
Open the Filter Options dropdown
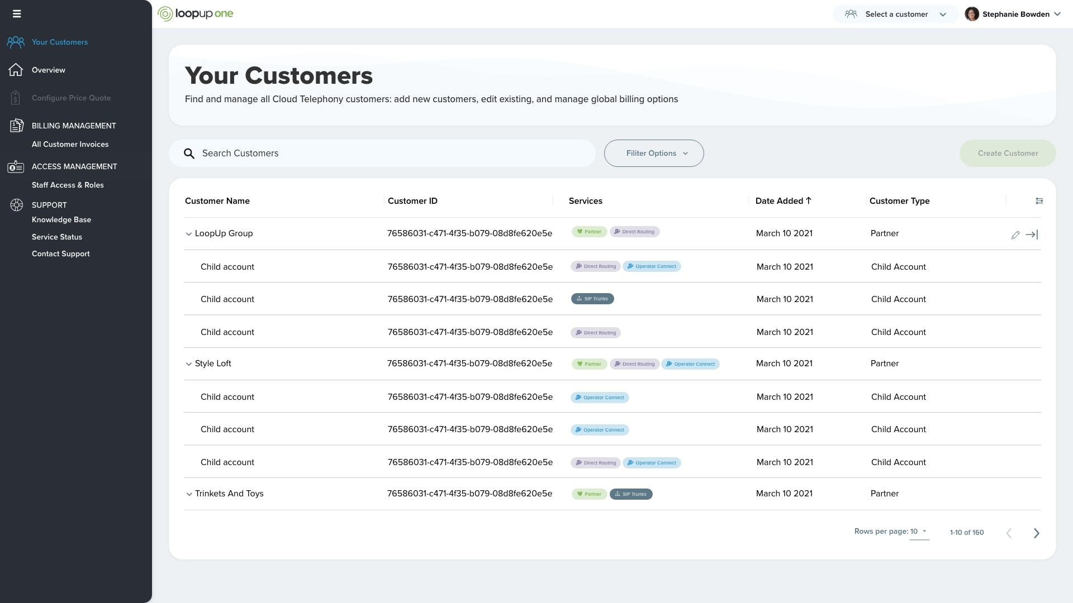653,153
